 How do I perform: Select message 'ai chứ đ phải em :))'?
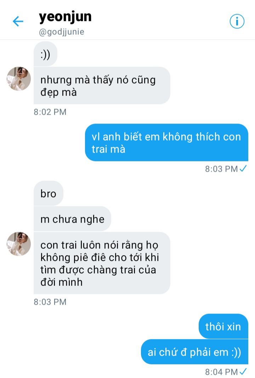(x=194, y=352)
